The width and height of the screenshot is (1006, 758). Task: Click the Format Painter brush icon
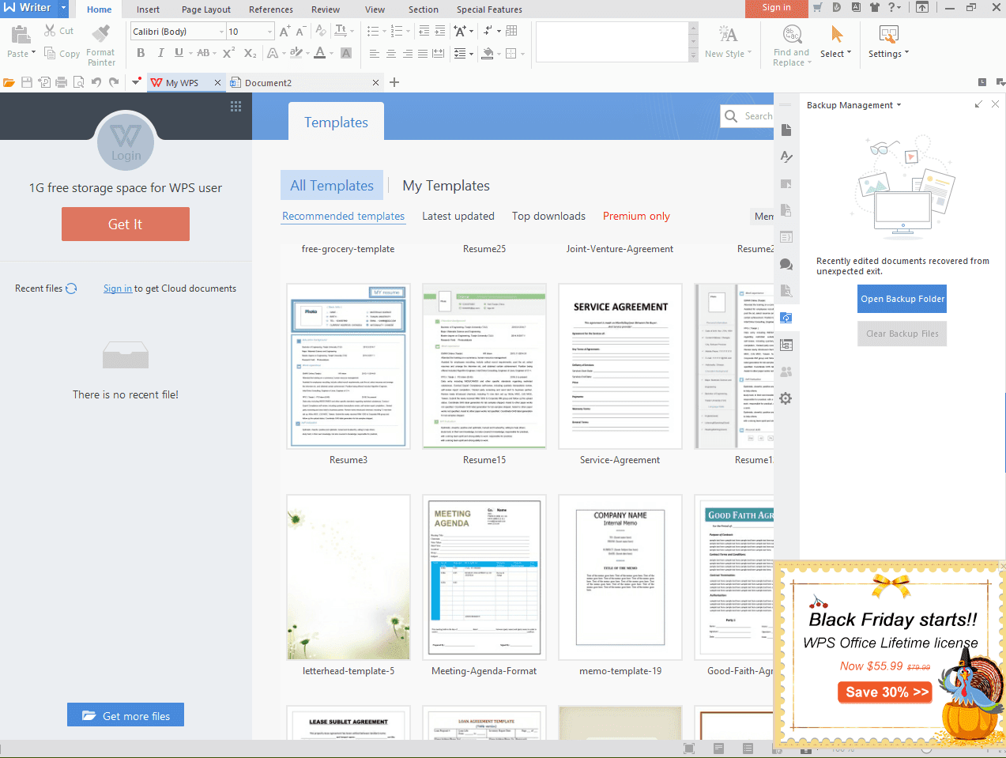(101, 34)
